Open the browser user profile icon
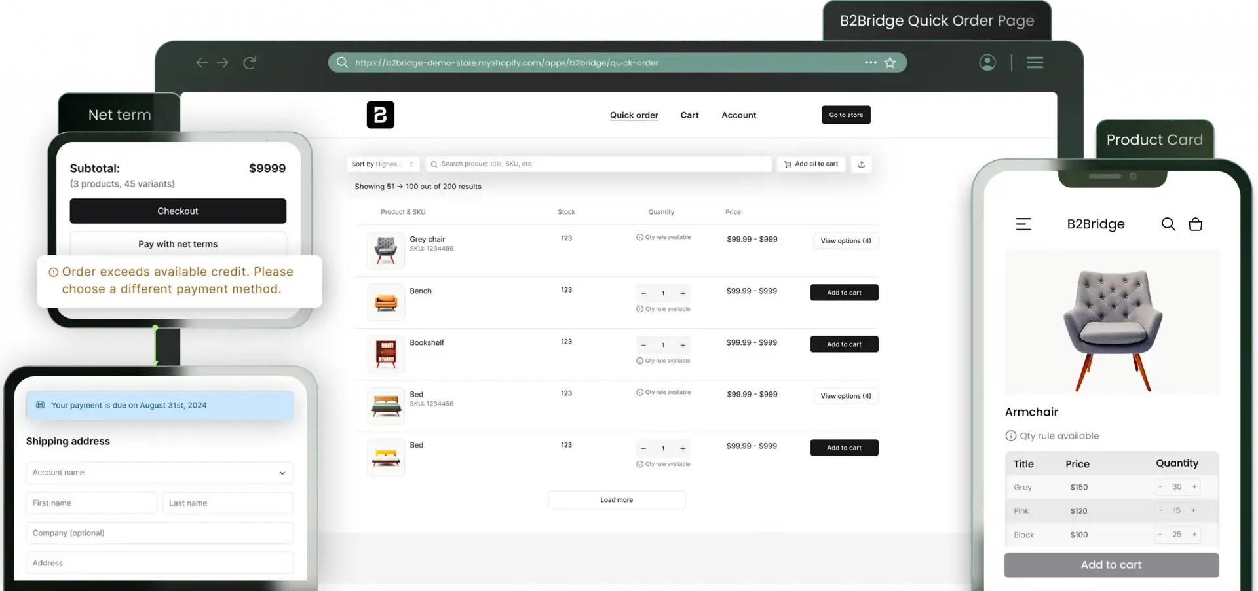Viewport: 1258px width, 591px height. [x=987, y=62]
